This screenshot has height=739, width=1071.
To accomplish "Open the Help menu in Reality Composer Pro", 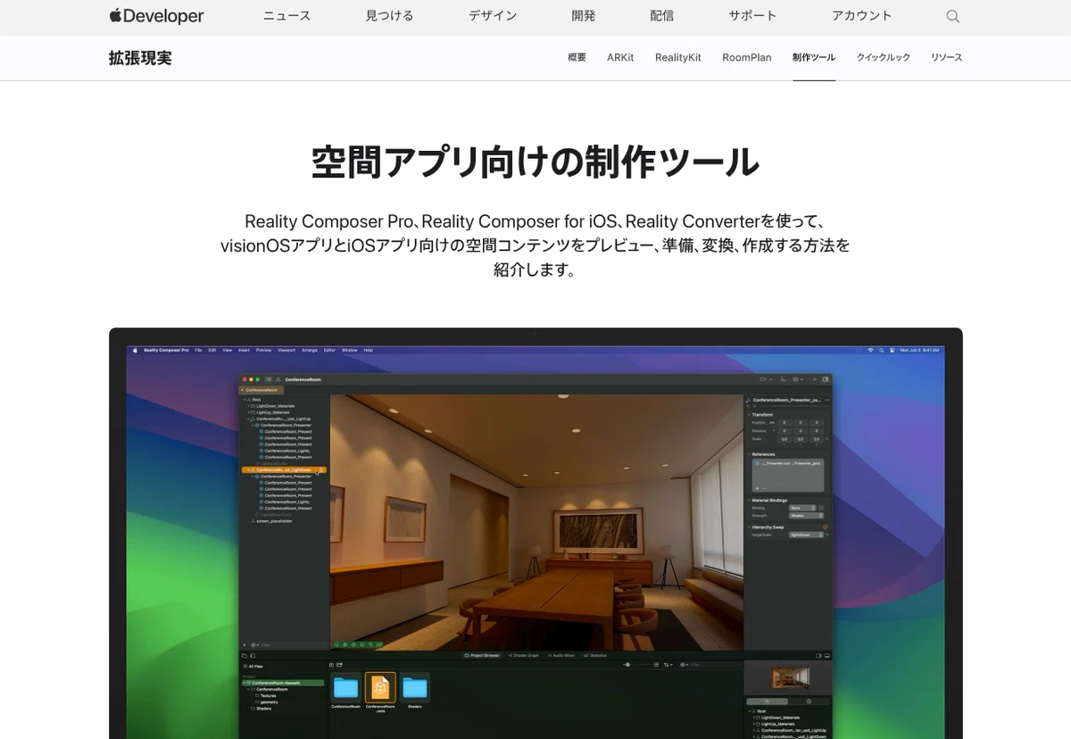I will pyautogui.click(x=369, y=350).
